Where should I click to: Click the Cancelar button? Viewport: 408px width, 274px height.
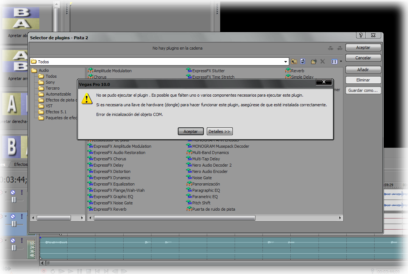click(363, 58)
